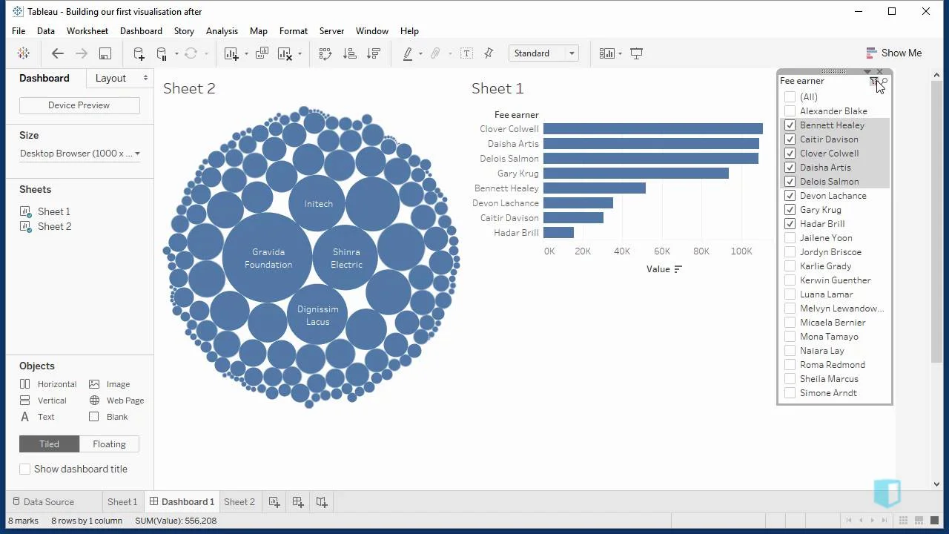Image resolution: width=949 pixels, height=534 pixels.
Task: Click the undo back arrow
Action: 58,53
